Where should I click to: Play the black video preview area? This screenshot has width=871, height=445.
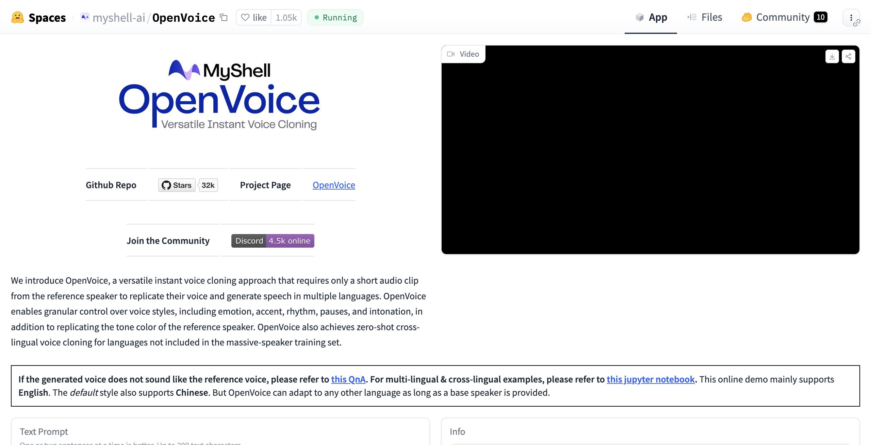[x=651, y=150]
